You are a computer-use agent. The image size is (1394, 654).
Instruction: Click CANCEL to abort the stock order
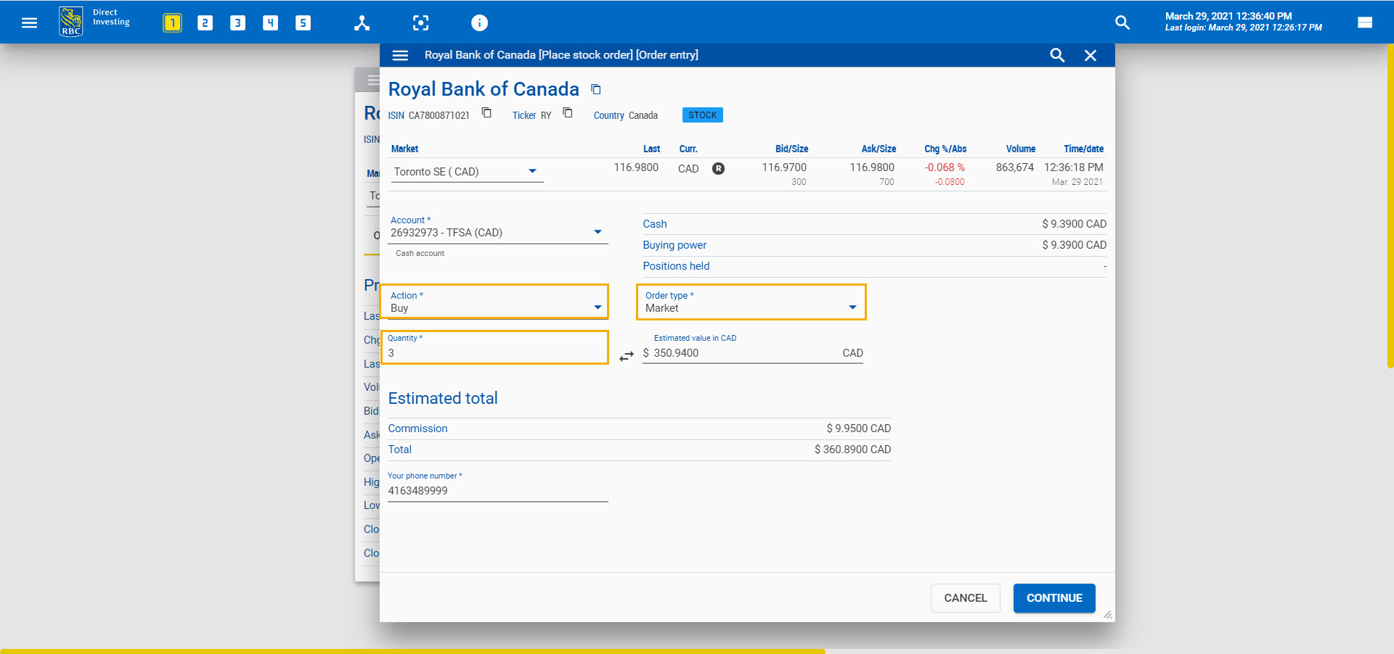point(965,598)
